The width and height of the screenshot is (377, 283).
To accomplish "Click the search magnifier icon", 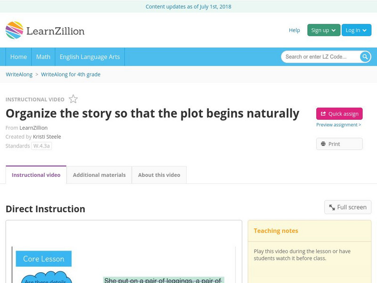I will [365, 57].
